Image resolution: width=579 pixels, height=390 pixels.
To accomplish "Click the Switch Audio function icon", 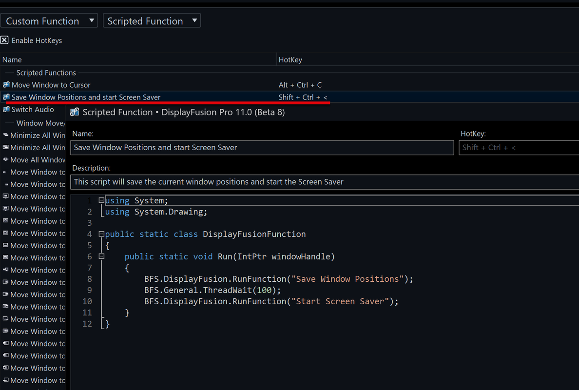I will tap(6, 109).
